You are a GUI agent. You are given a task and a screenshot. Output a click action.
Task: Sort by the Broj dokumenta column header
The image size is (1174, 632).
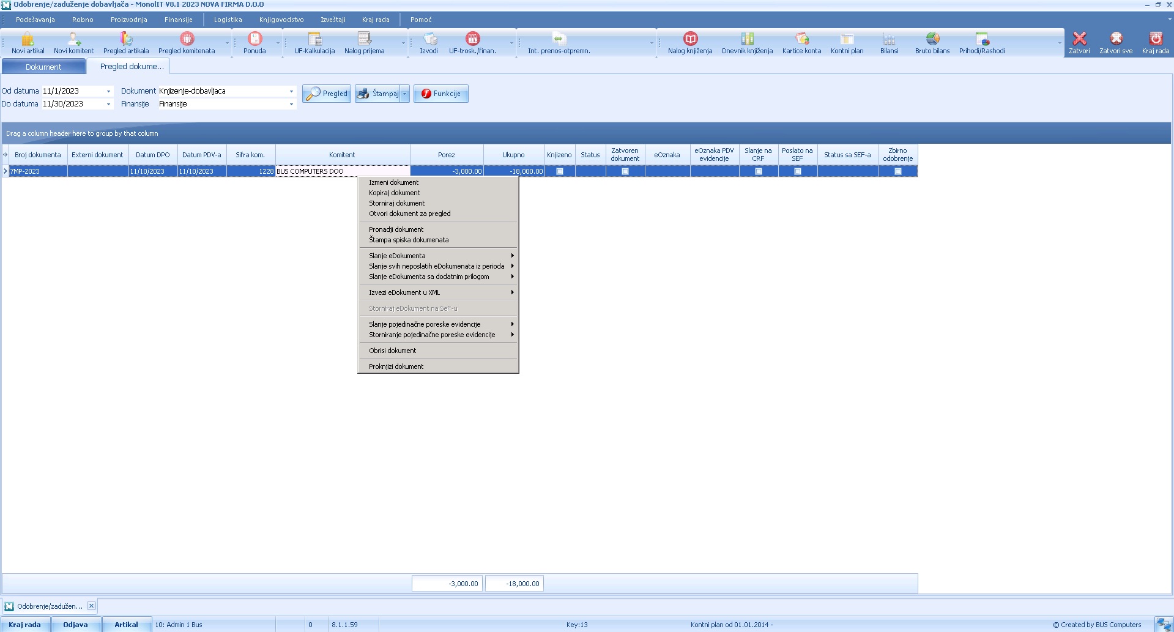tap(38, 155)
